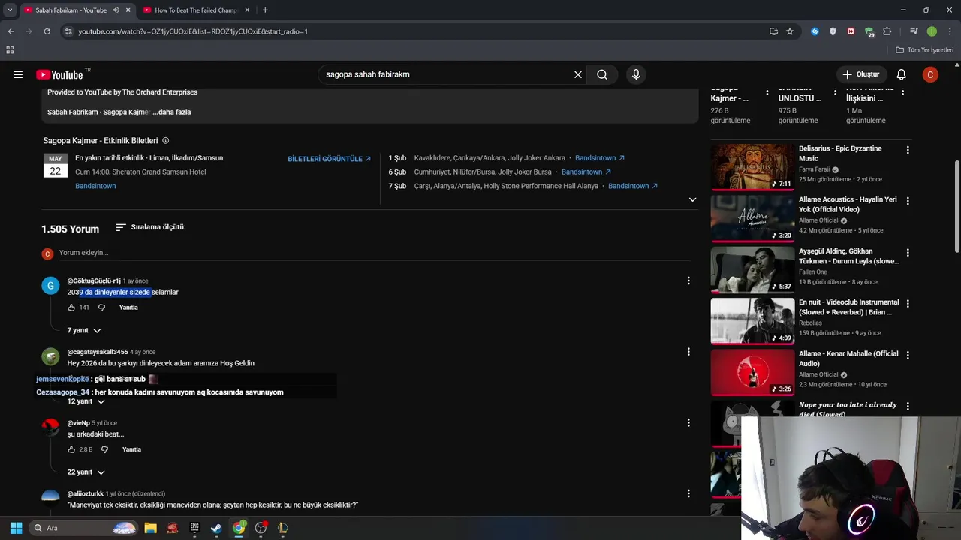Click the info icon beside Etkinlik Biletleri

coord(166,140)
